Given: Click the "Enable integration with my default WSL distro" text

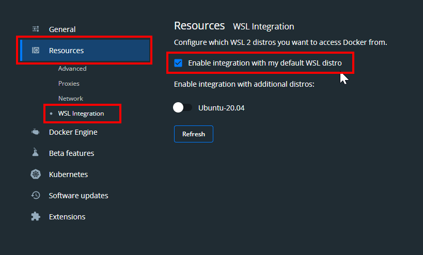Looking at the screenshot, I should 264,63.
